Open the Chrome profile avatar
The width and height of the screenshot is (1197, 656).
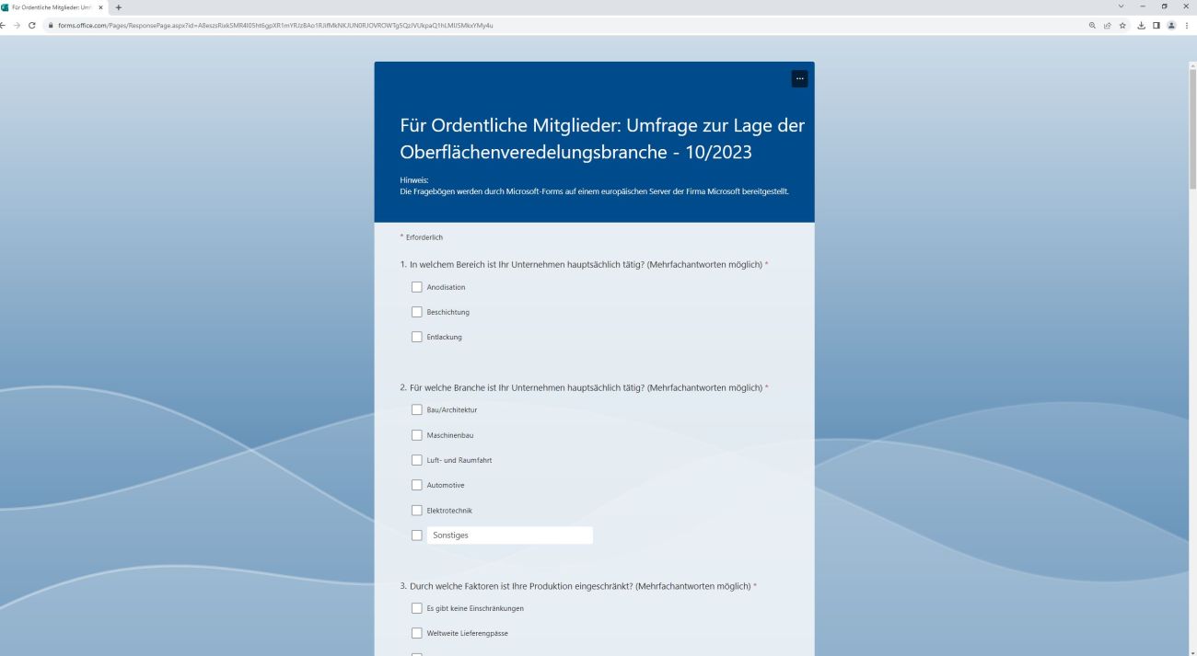[1171, 25]
